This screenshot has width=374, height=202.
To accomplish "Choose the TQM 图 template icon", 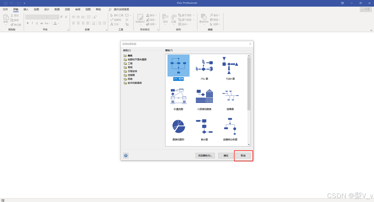I will [x=230, y=66].
